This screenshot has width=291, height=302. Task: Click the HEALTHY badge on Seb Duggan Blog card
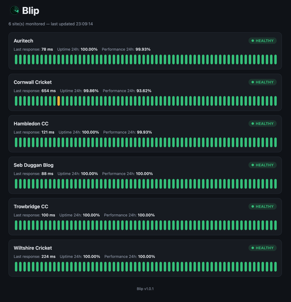click(262, 165)
